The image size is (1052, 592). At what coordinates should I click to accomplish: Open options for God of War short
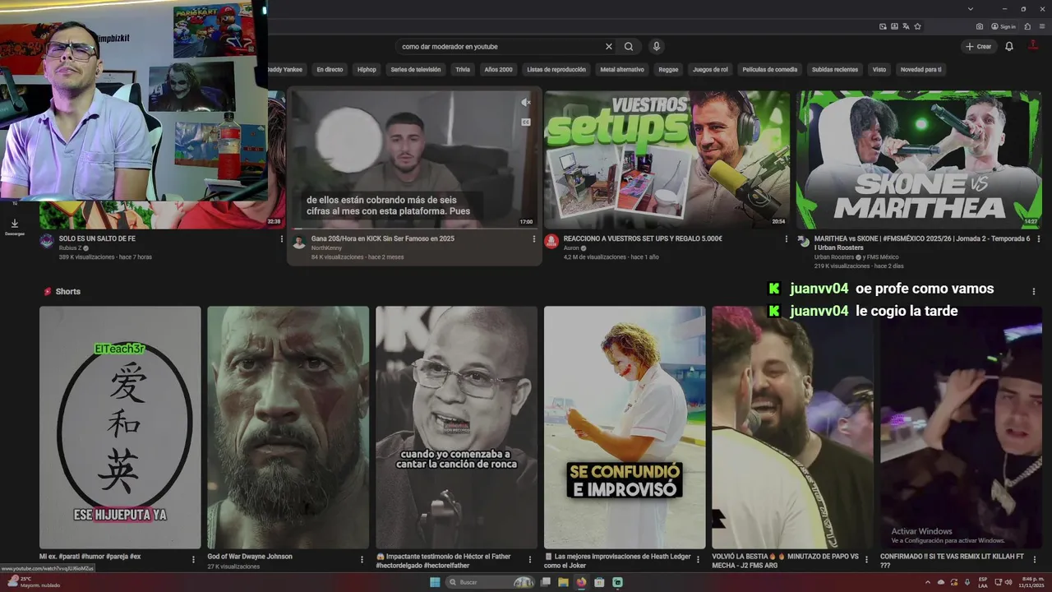(362, 559)
